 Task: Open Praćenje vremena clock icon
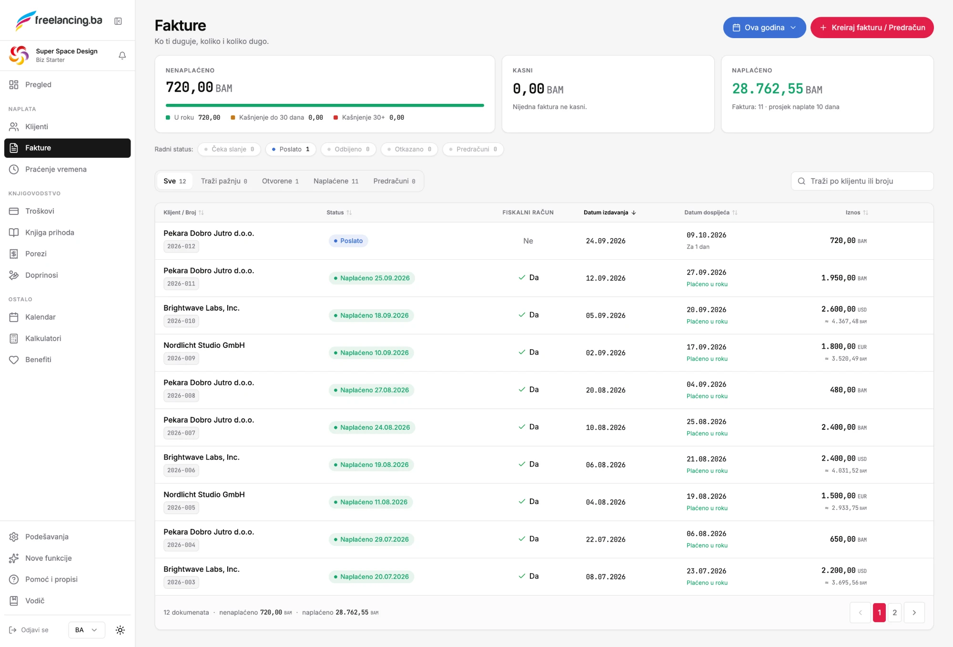(x=14, y=169)
